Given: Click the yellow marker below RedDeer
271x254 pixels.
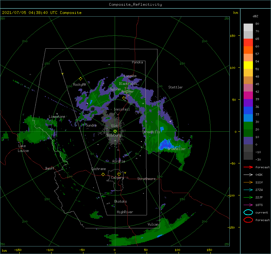Looking at the screenshot, I should 124,98.
